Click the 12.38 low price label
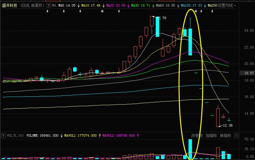 click(228, 125)
